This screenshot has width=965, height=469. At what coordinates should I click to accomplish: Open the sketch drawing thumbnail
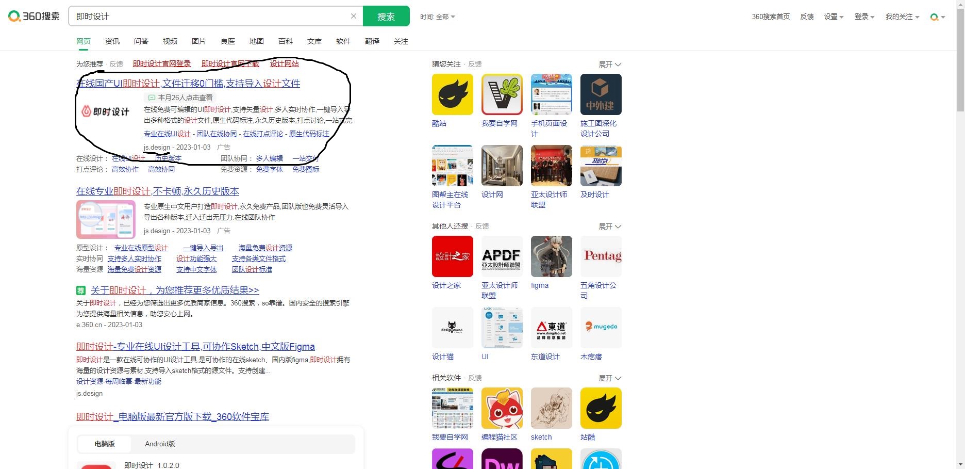click(552, 408)
